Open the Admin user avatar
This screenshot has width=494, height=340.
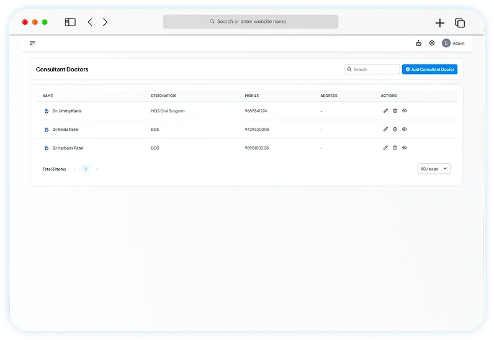pyautogui.click(x=446, y=43)
